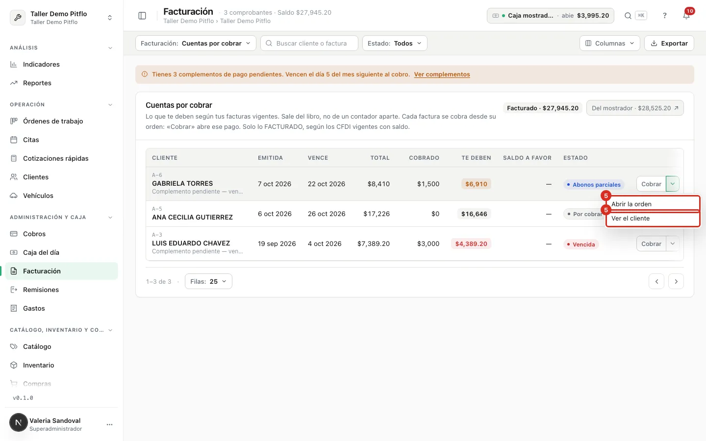
Task: Focus the Buscar cliente o factura field
Action: [x=309, y=43]
